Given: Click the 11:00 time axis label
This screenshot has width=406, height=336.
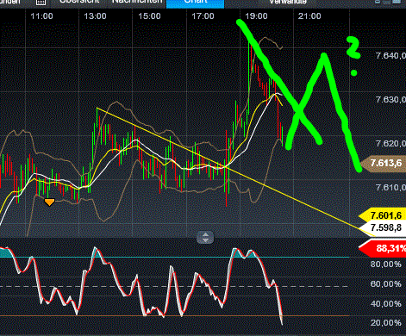Looking at the screenshot, I should point(41,16).
